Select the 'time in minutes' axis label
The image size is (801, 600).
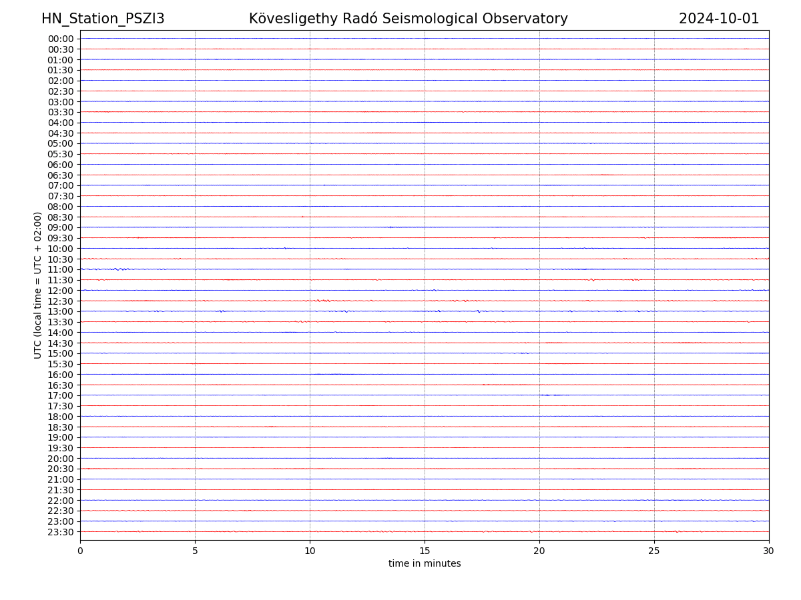tap(425, 564)
